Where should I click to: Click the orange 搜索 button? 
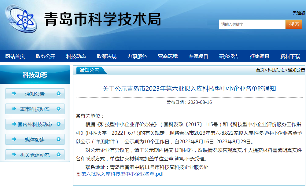tap(294, 24)
